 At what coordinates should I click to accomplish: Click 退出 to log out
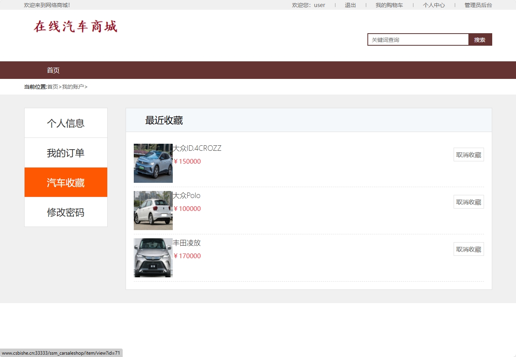tap(350, 5)
